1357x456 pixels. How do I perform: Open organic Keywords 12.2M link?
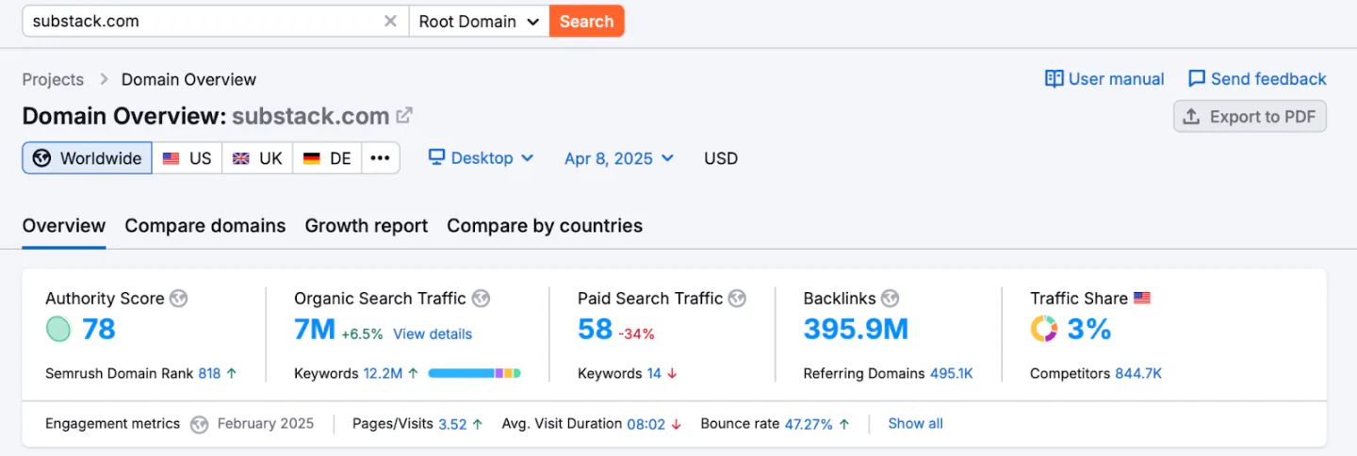click(x=383, y=373)
